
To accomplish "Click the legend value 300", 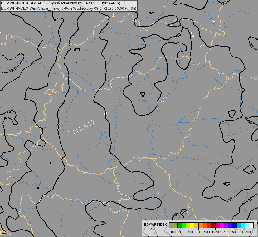I will pos(182,232).
